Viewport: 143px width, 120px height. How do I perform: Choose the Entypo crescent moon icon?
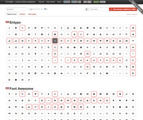pyautogui.click(x=74, y=73)
